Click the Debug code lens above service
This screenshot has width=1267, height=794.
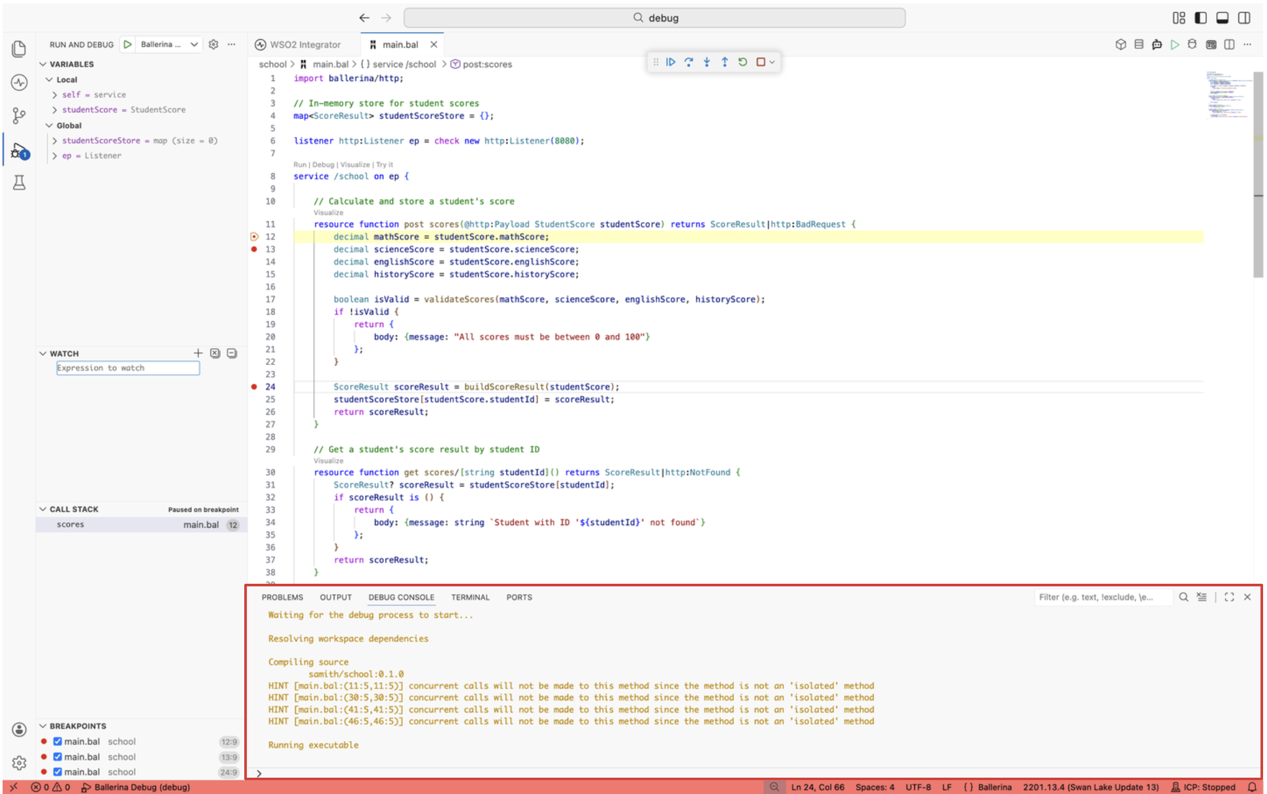tap(323, 165)
